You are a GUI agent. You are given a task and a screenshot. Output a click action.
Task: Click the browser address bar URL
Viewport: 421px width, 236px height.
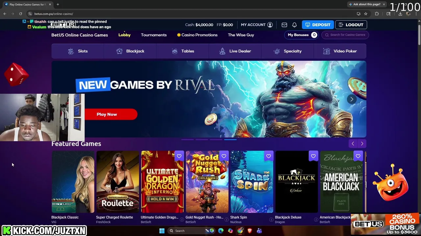[54, 14]
